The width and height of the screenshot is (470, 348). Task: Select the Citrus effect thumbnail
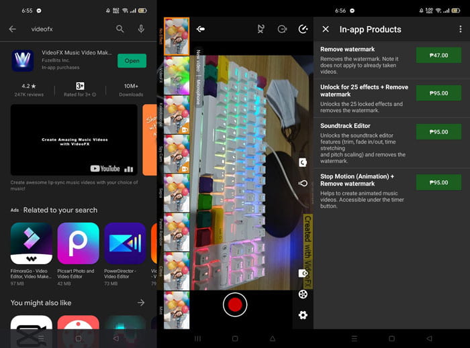pos(177,271)
